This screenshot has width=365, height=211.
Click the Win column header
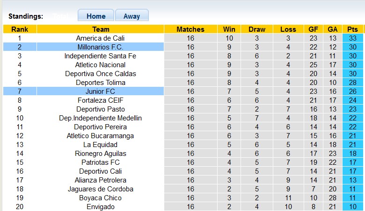click(229, 29)
